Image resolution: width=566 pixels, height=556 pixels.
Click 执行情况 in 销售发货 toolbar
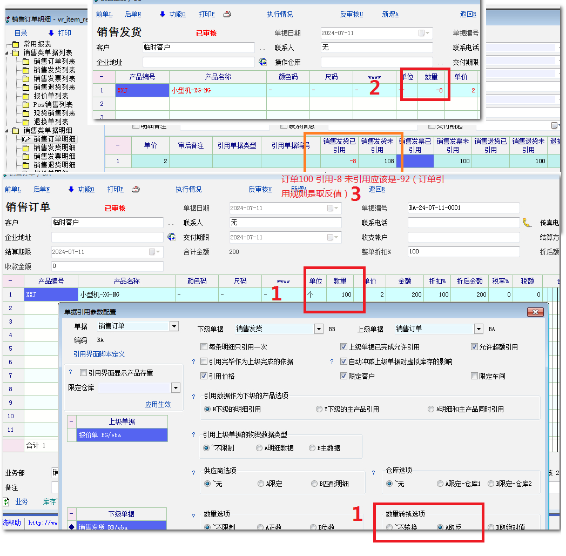[280, 15]
